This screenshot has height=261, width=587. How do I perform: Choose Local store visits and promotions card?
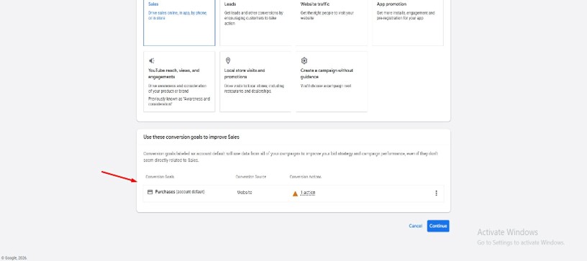tap(256, 81)
